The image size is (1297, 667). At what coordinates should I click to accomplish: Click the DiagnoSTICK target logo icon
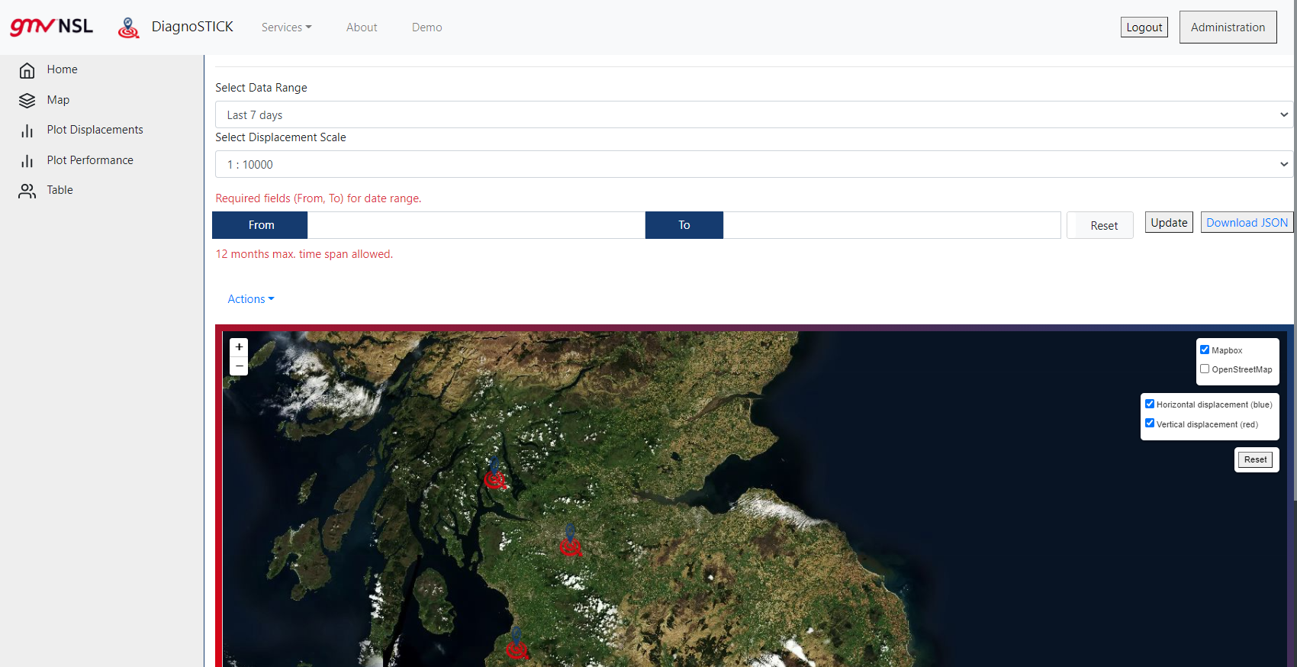click(x=128, y=27)
